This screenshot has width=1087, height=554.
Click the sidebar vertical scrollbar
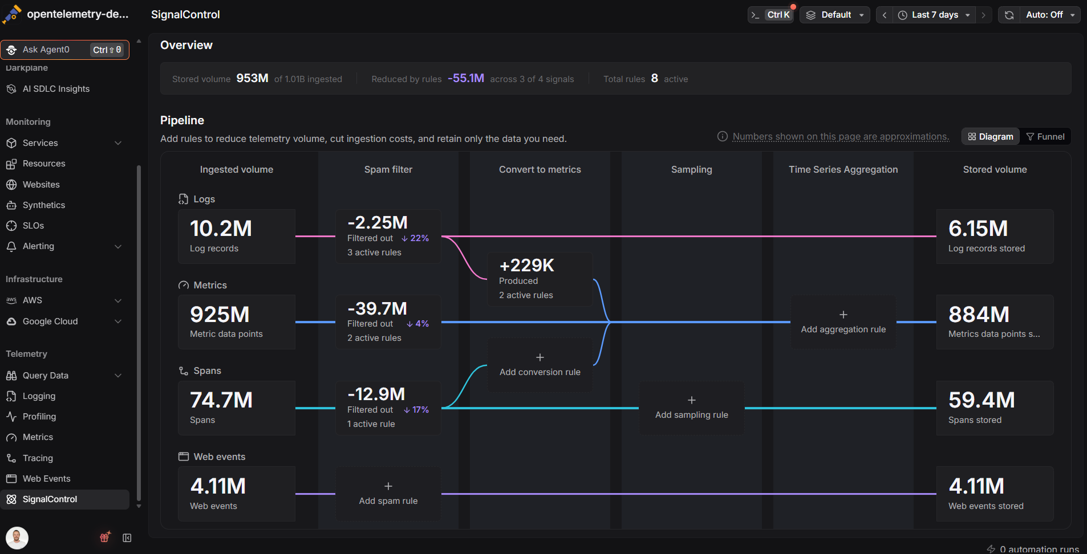pyautogui.click(x=139, y=333)
